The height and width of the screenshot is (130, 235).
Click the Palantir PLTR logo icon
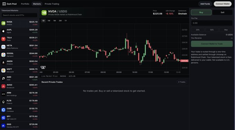tap(3, 102)
